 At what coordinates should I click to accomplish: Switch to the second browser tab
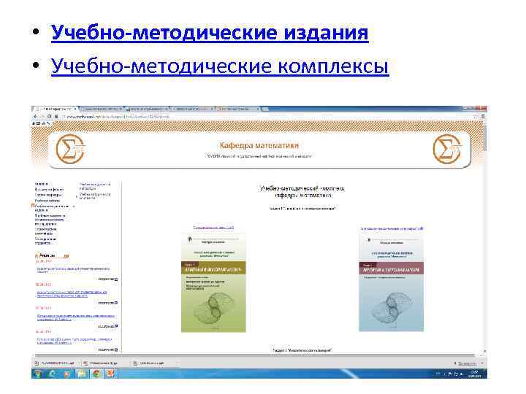pyautogui.click(x=102, y=109)
